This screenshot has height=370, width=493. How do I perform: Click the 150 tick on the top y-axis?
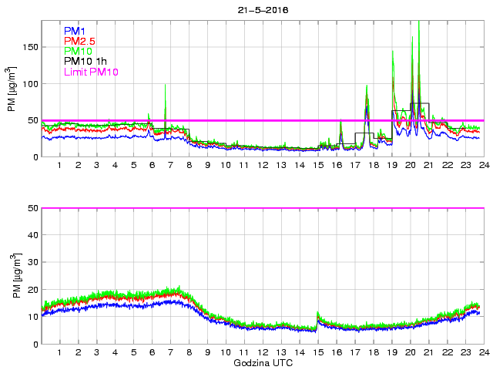point(29,47)
